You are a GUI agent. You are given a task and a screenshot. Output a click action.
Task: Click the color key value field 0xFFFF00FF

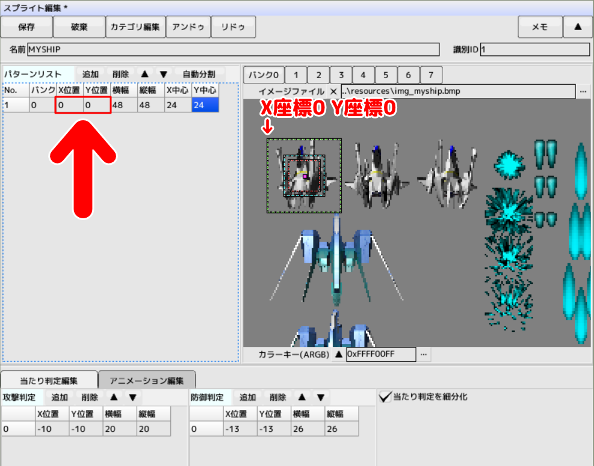click(x=380, y=354)
